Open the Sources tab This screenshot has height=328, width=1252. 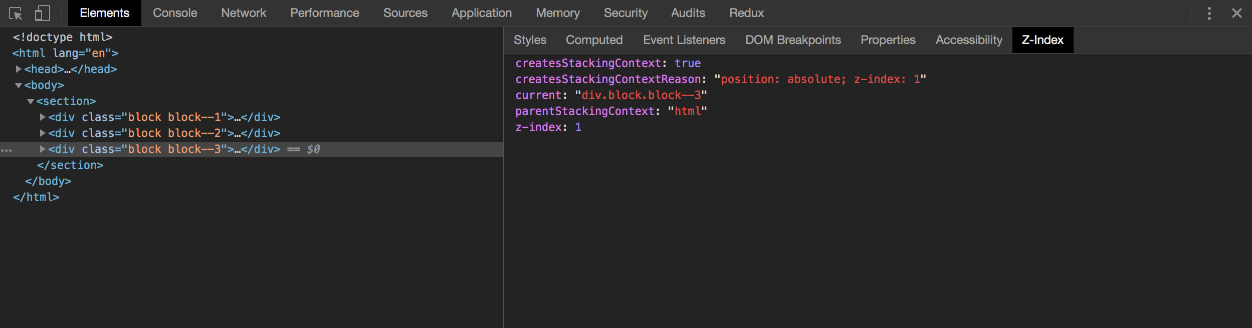[405, 13]
